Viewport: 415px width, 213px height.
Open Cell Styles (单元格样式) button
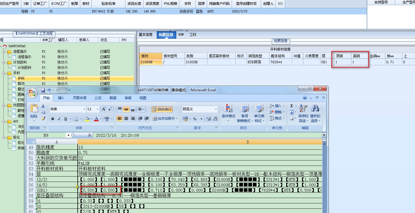pos(259,113)
